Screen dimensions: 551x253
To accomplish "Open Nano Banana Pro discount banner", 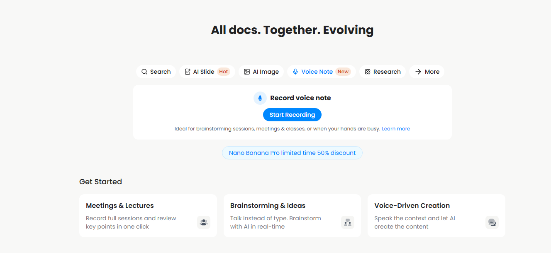I will click(x=292, y=153).
